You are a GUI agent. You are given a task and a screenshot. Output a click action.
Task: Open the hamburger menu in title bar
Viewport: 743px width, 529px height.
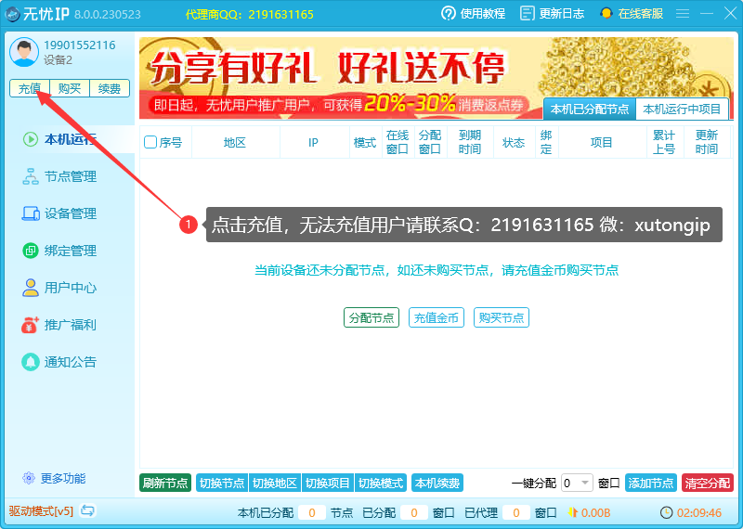683,13
